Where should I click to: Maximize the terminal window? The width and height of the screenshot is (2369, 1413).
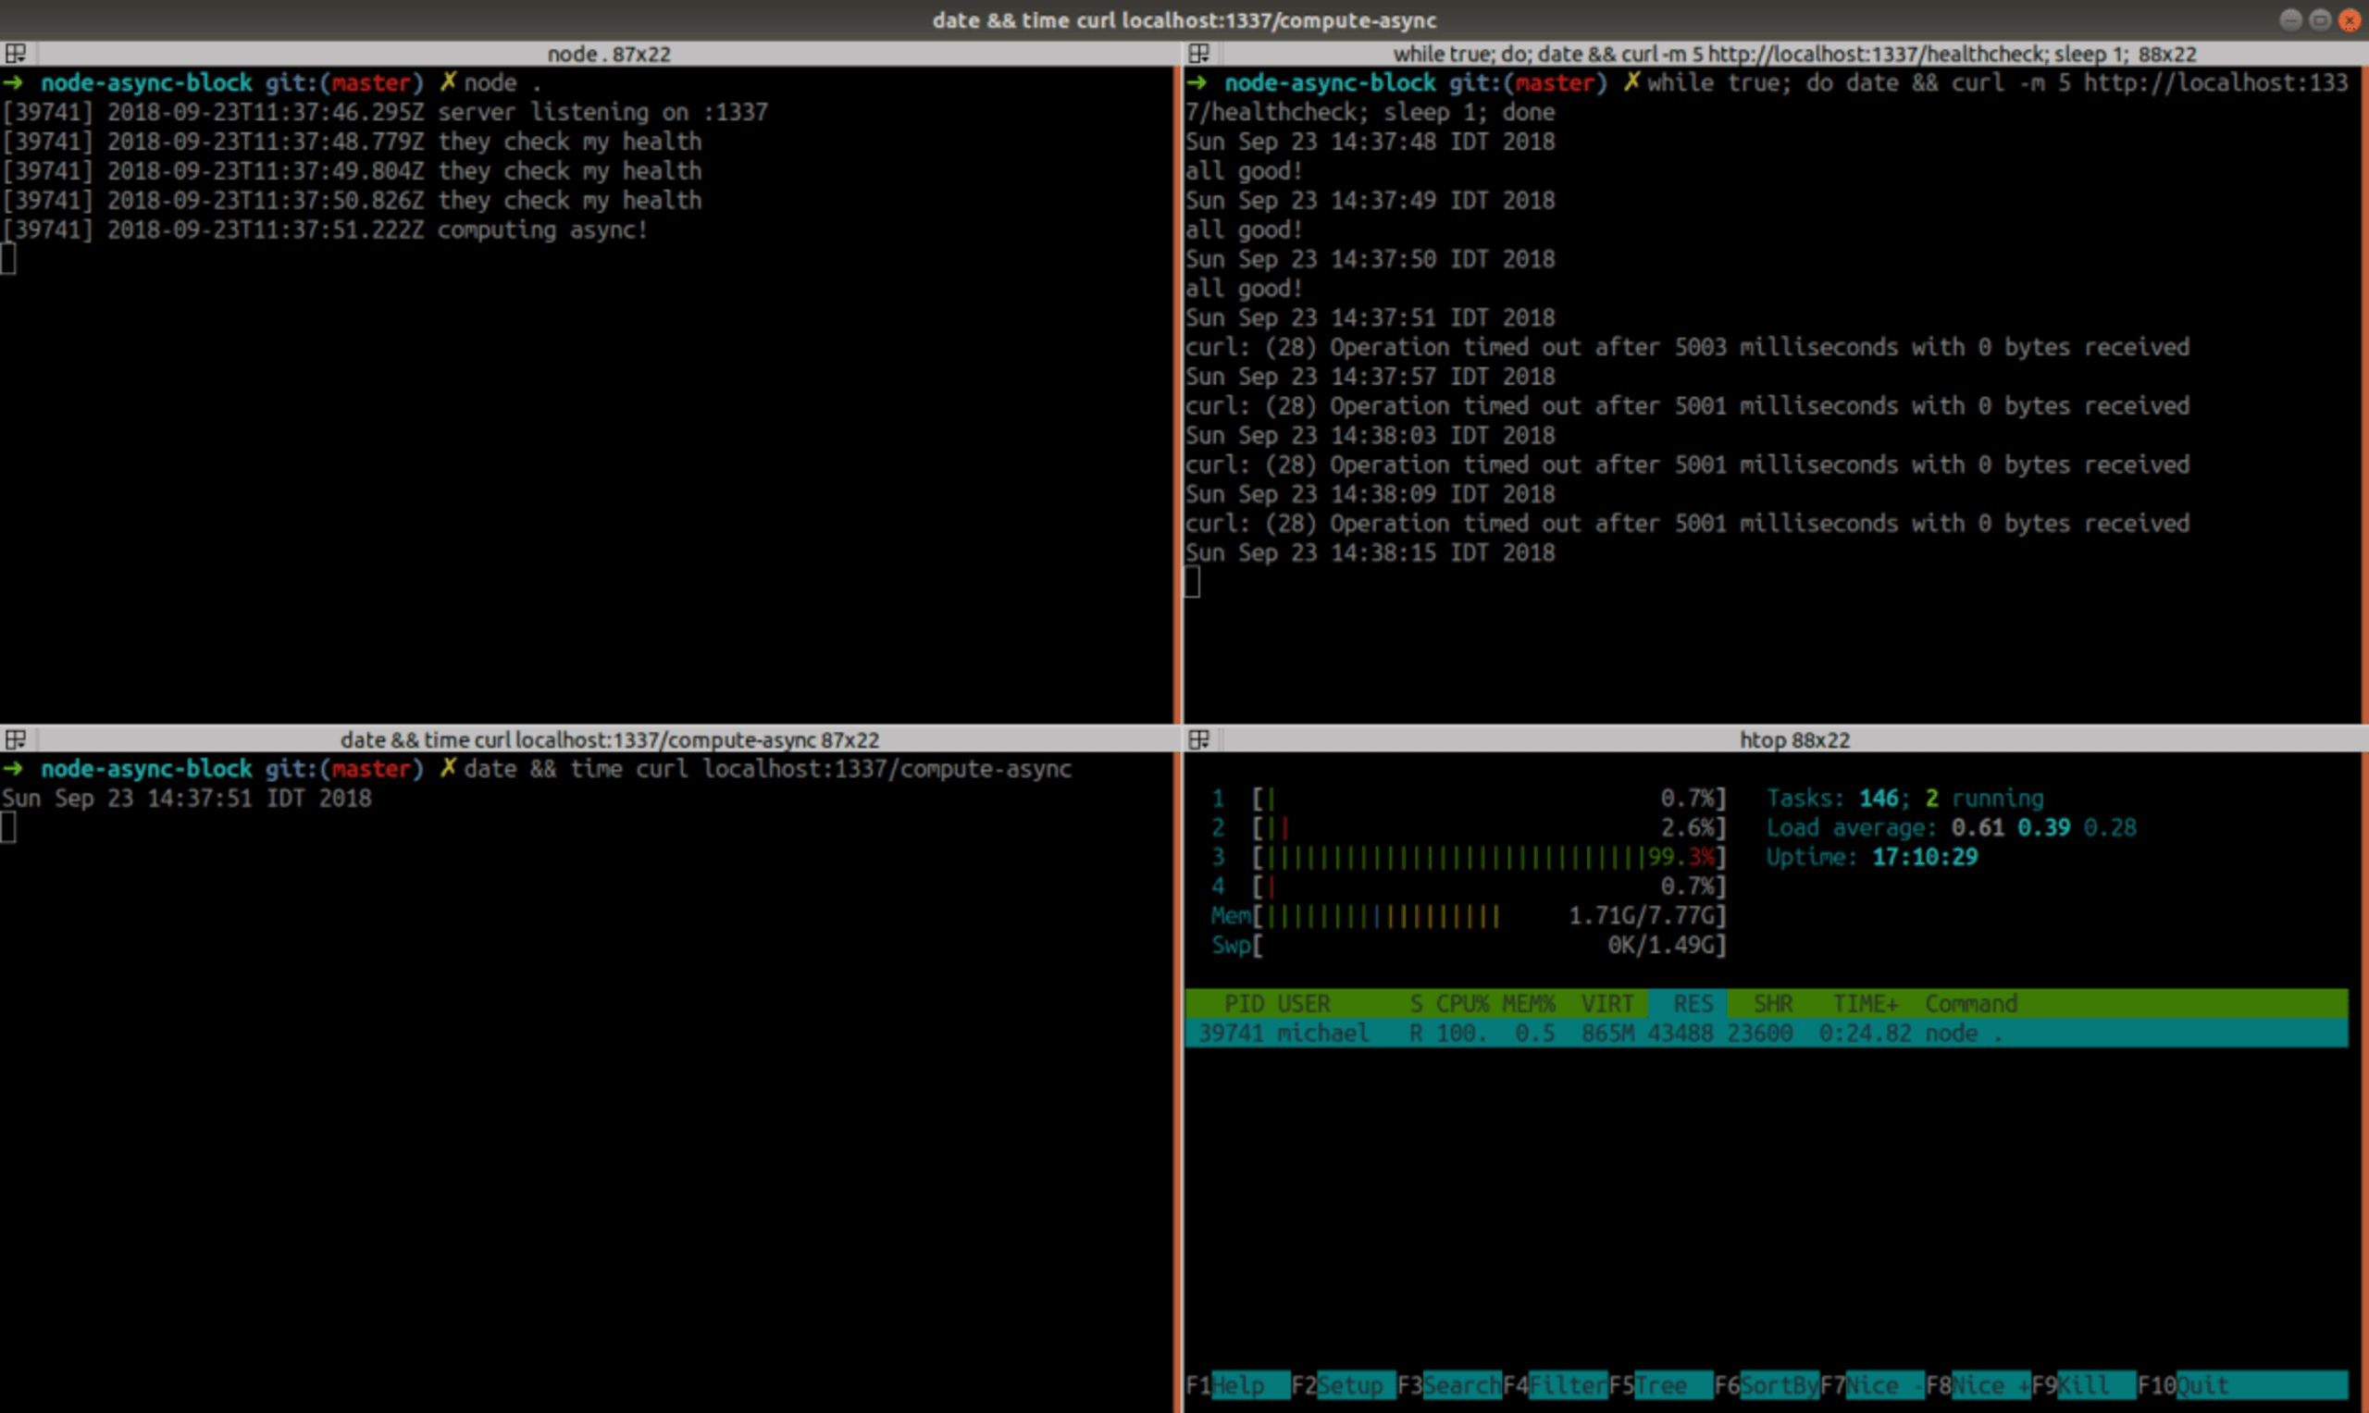2321,20
